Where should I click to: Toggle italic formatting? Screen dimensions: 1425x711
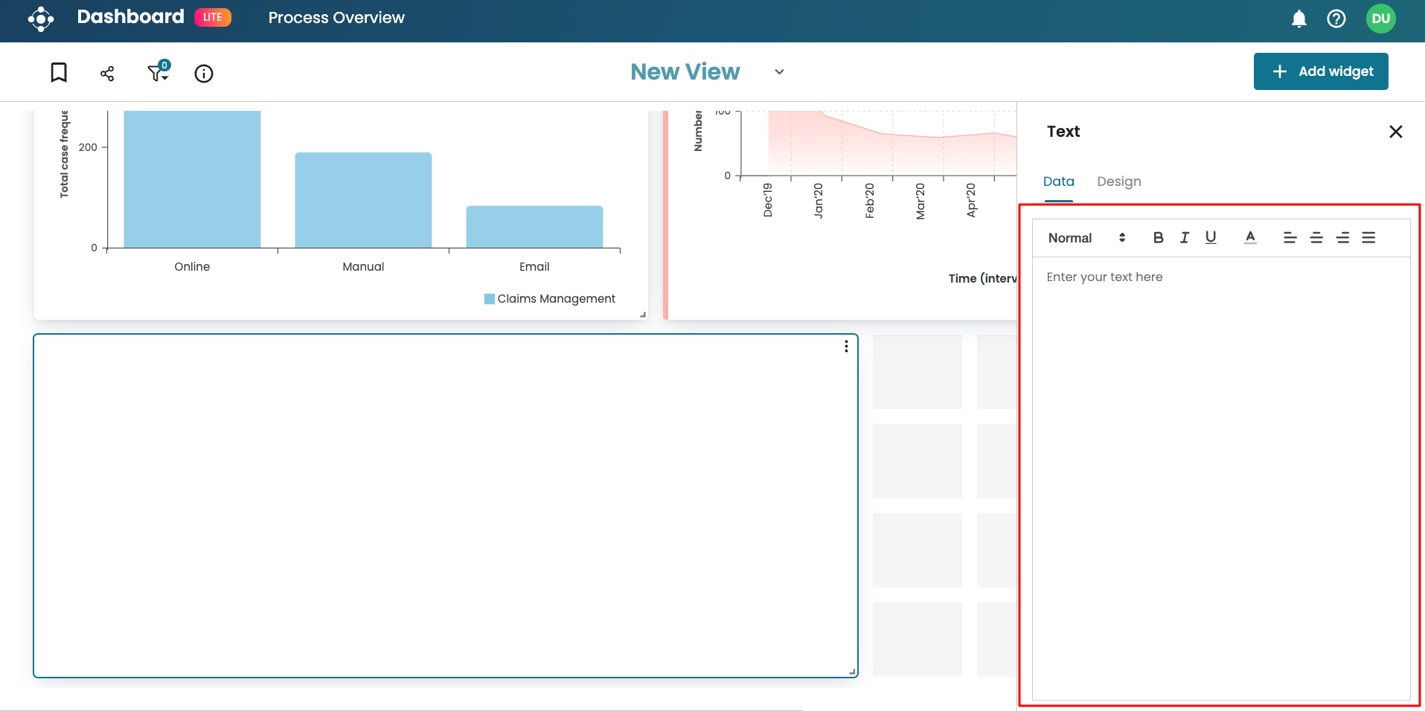tap(1184, 238)
